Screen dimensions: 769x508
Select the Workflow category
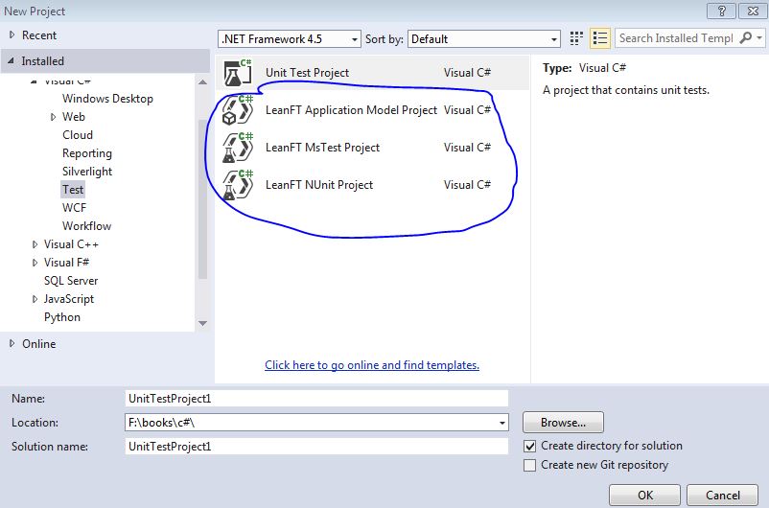coord(86,225)
